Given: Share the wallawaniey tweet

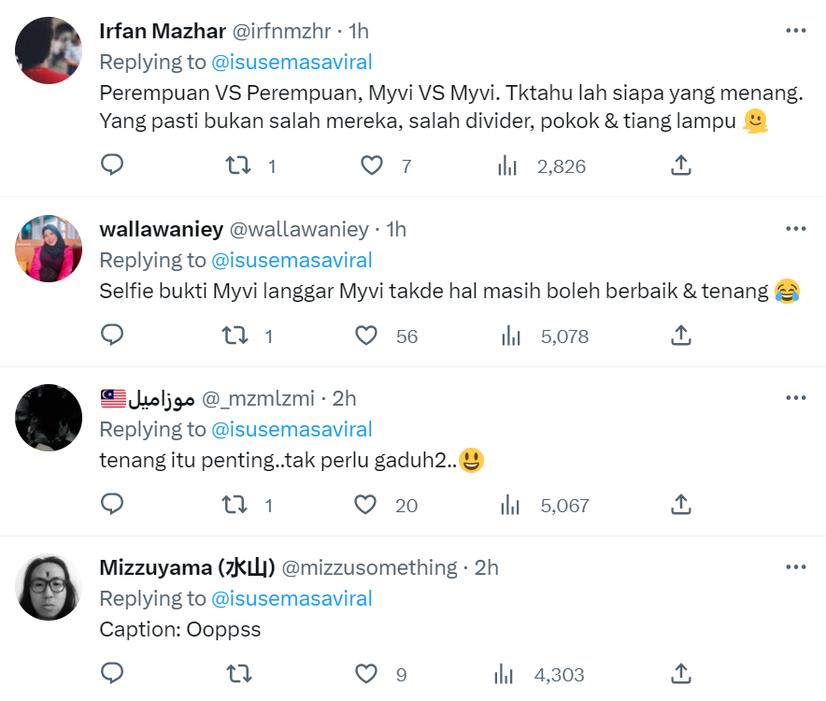Looking at the screenshot, I should (681, 336).
